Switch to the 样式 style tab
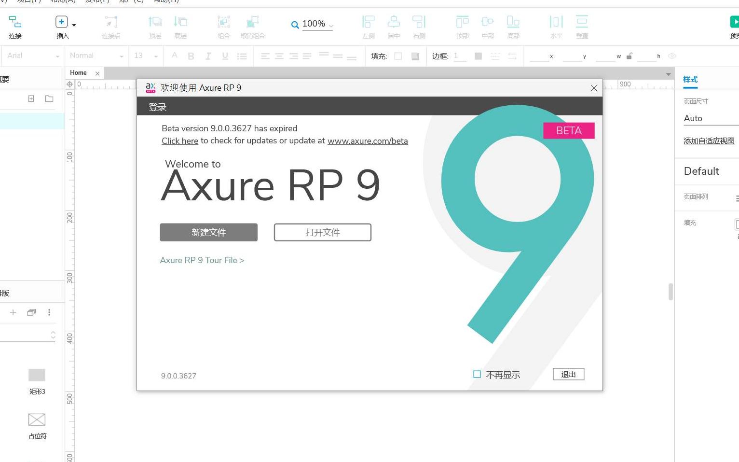Screen dimensions: 739x462 [690, 79]
